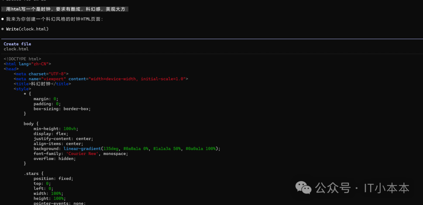
Task: Click the 'justify-content: center;' line
Action: (x=63, y=139)
